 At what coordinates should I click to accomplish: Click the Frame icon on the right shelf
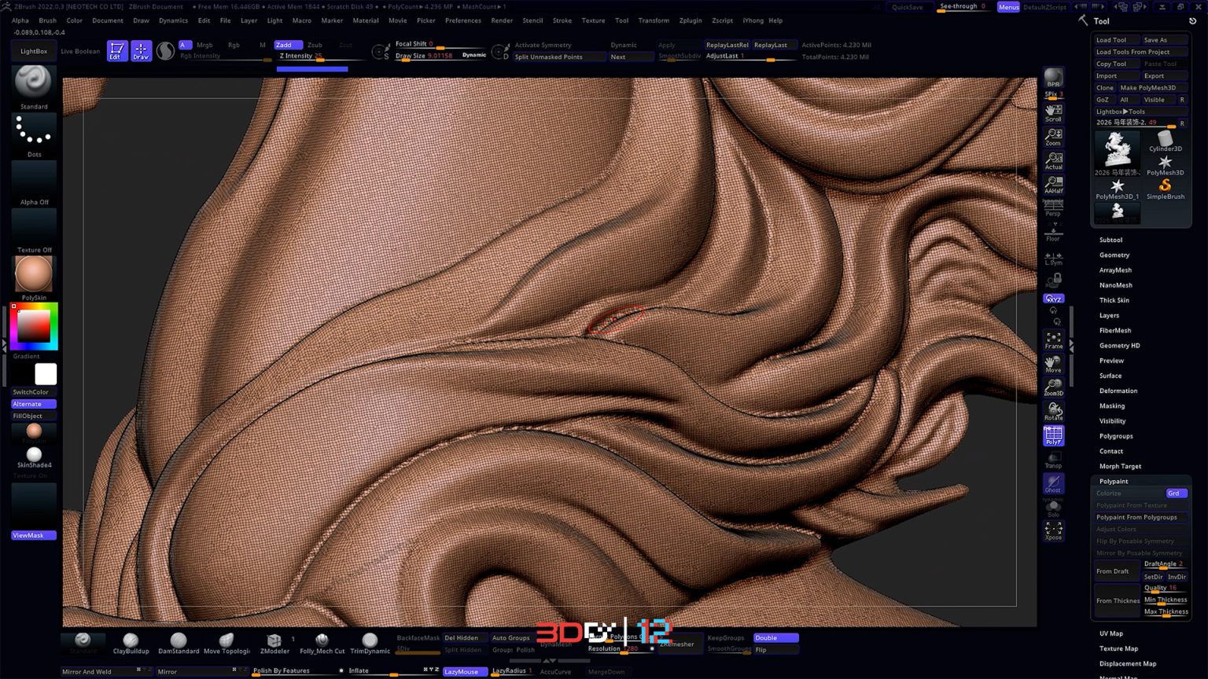point(1053,338)
